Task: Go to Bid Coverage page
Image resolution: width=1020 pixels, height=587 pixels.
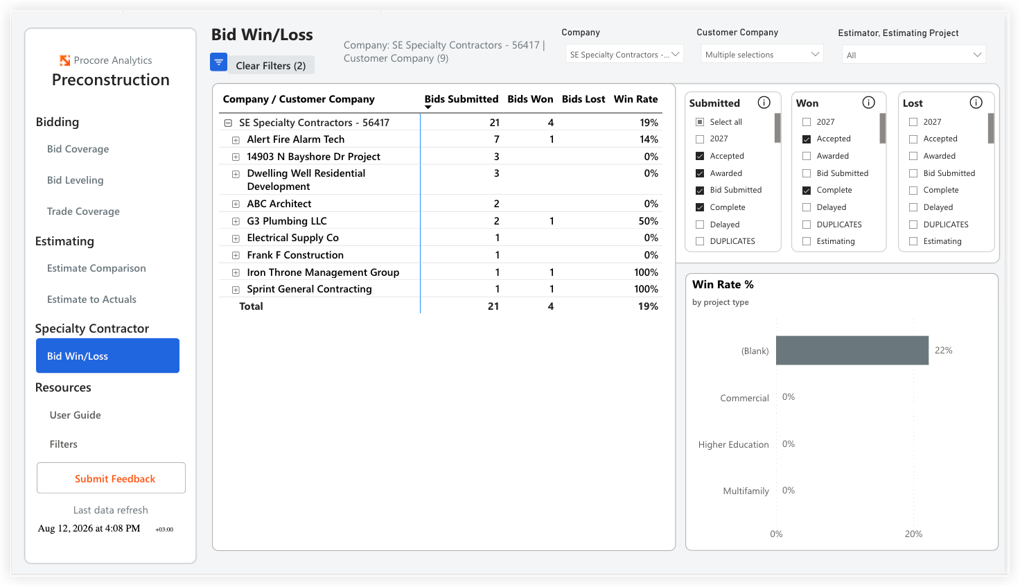Action: pyautogui.click(x=78, y=149)
